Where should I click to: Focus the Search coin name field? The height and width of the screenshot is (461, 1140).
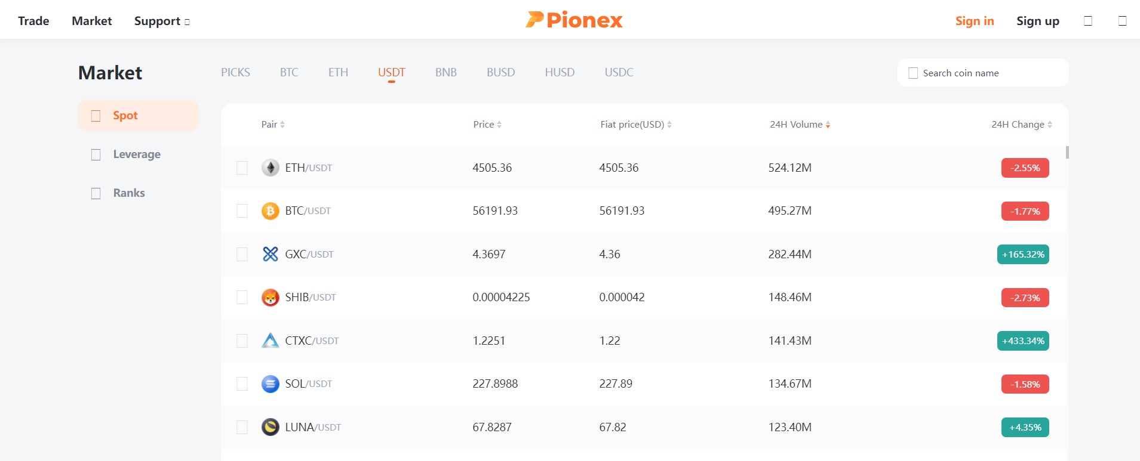point(983,73)
